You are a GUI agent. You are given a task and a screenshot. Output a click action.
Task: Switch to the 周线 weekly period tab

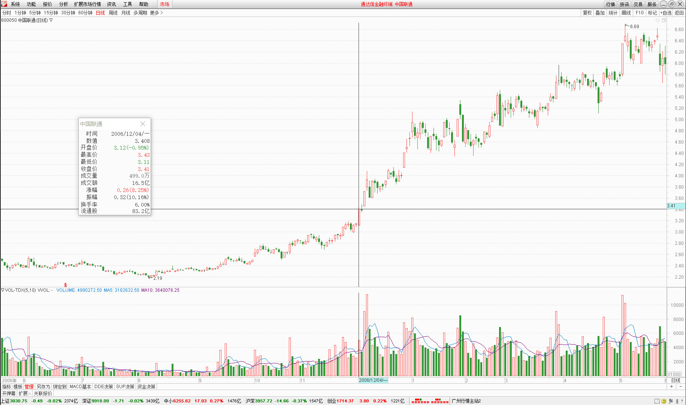coord(113,13)
